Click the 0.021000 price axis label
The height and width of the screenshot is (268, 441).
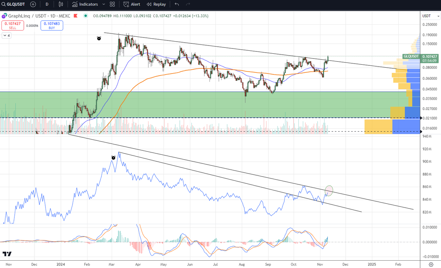pos(429,118)
